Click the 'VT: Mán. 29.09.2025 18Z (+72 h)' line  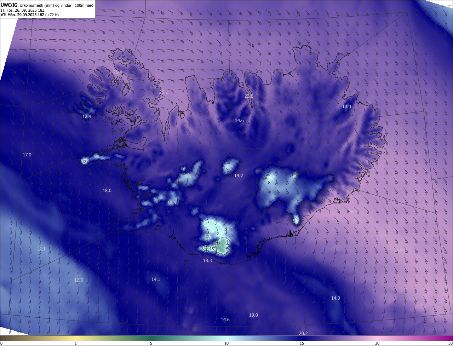30,15
